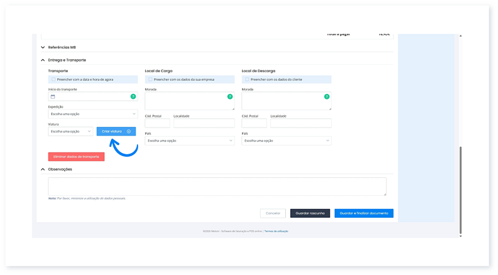
Task: Click the plus icon on Criar viatura
Action: point(129,131)
